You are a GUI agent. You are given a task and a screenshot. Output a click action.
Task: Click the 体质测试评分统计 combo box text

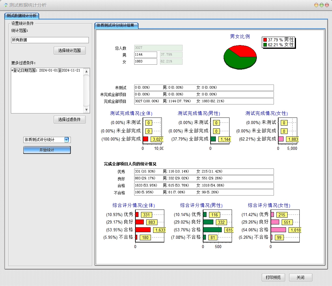coord(43,140)
